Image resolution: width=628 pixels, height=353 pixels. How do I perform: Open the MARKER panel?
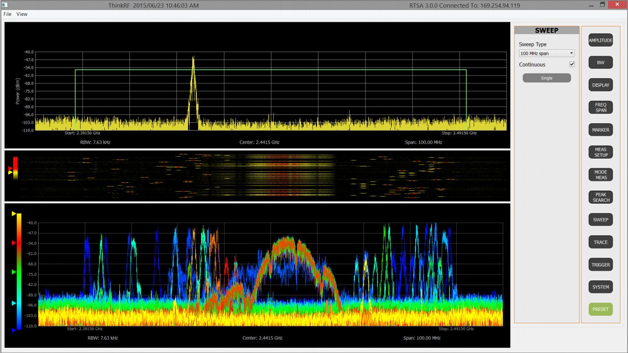600,130
